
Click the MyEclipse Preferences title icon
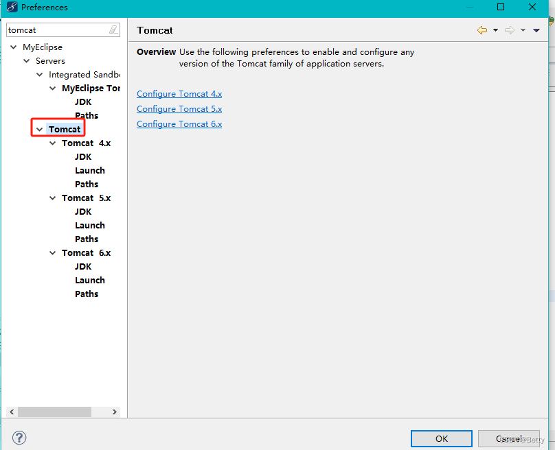point(12,7)
